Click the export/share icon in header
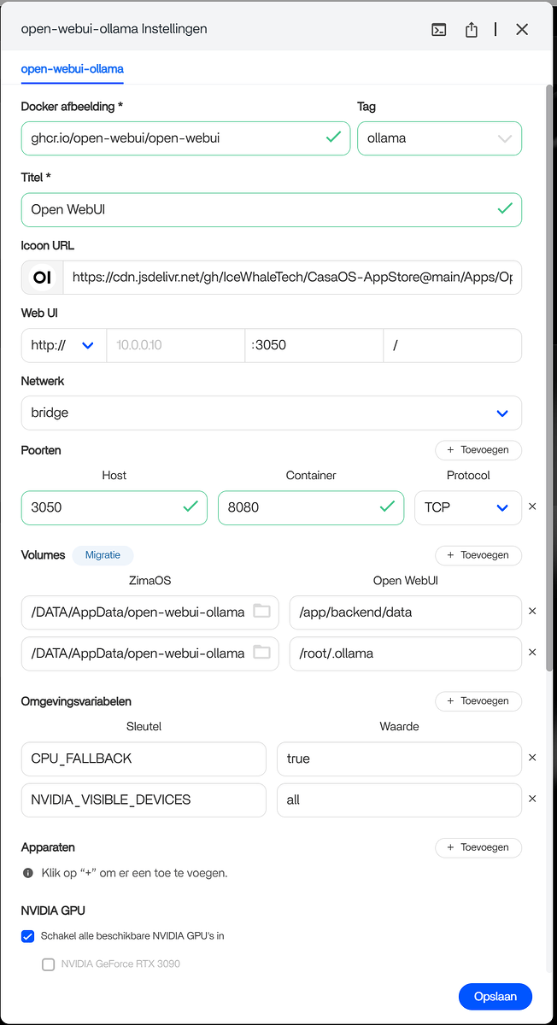 (x=472, y=30)
